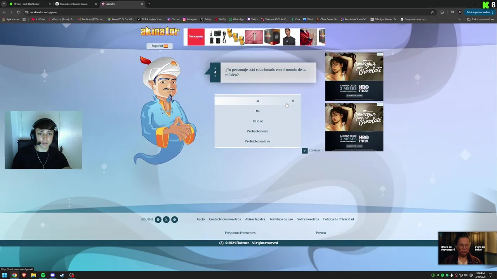Click the Corregir back arrow icon
This screenshot has height=279, width=497.
click(305, 150)
